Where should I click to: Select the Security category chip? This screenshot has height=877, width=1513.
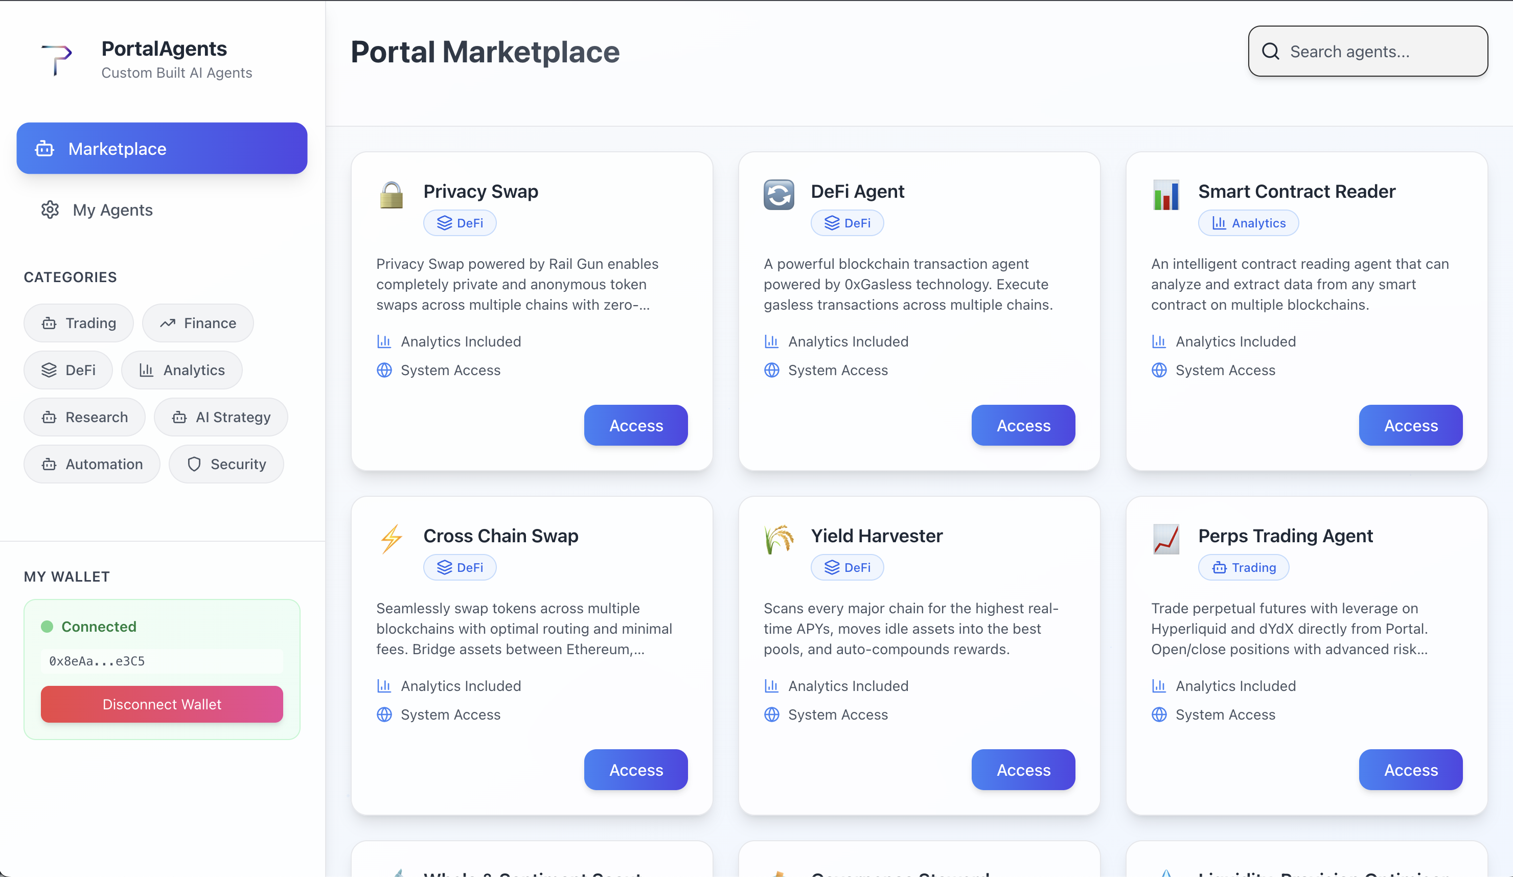click(x=226, y=464)
